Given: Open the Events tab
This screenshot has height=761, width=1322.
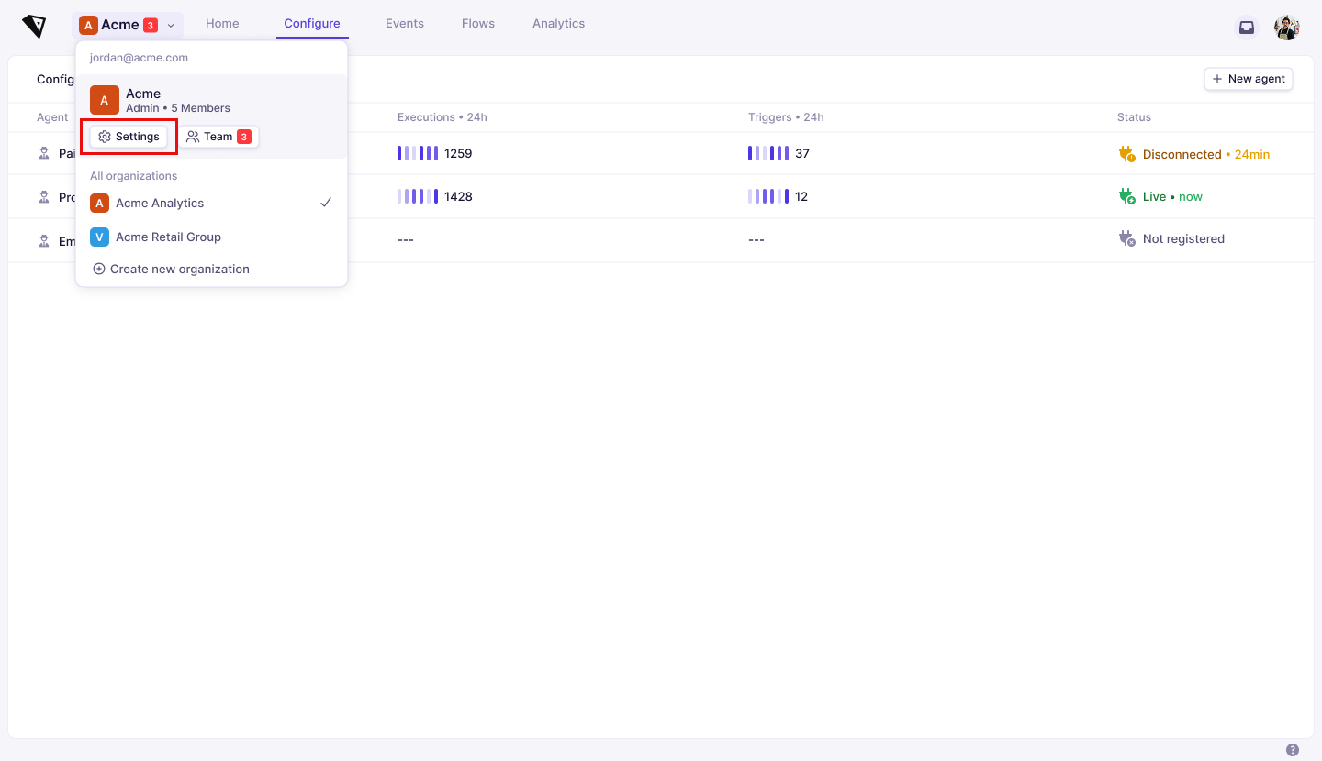Looking at the screenshot, I should point(405,24).
